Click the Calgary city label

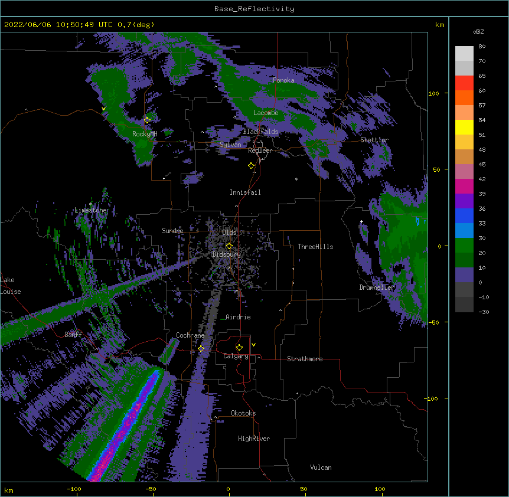(x=236, y=356)
